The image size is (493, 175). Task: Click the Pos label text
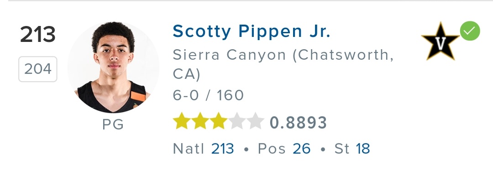[272, 149]
